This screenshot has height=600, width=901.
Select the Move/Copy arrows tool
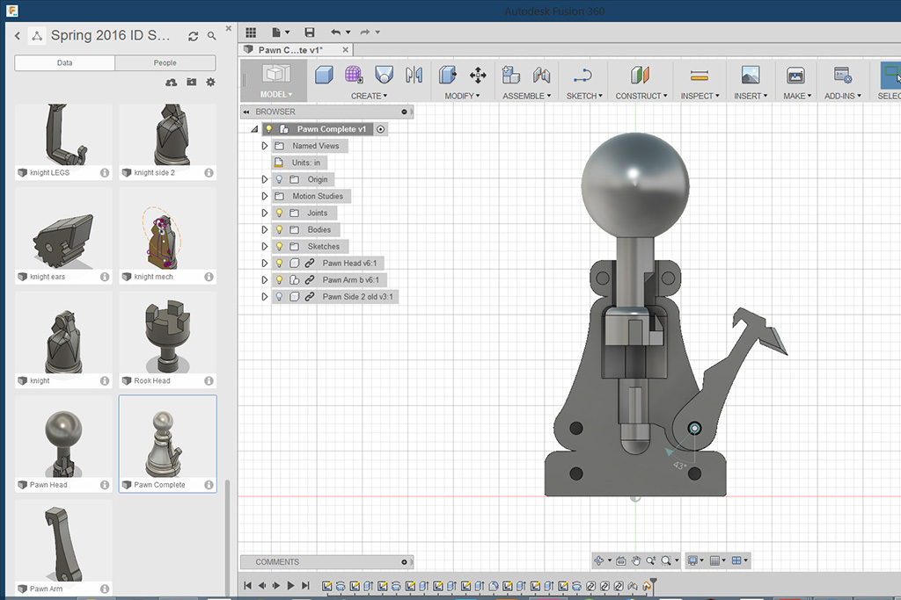[x=478, y=76]
